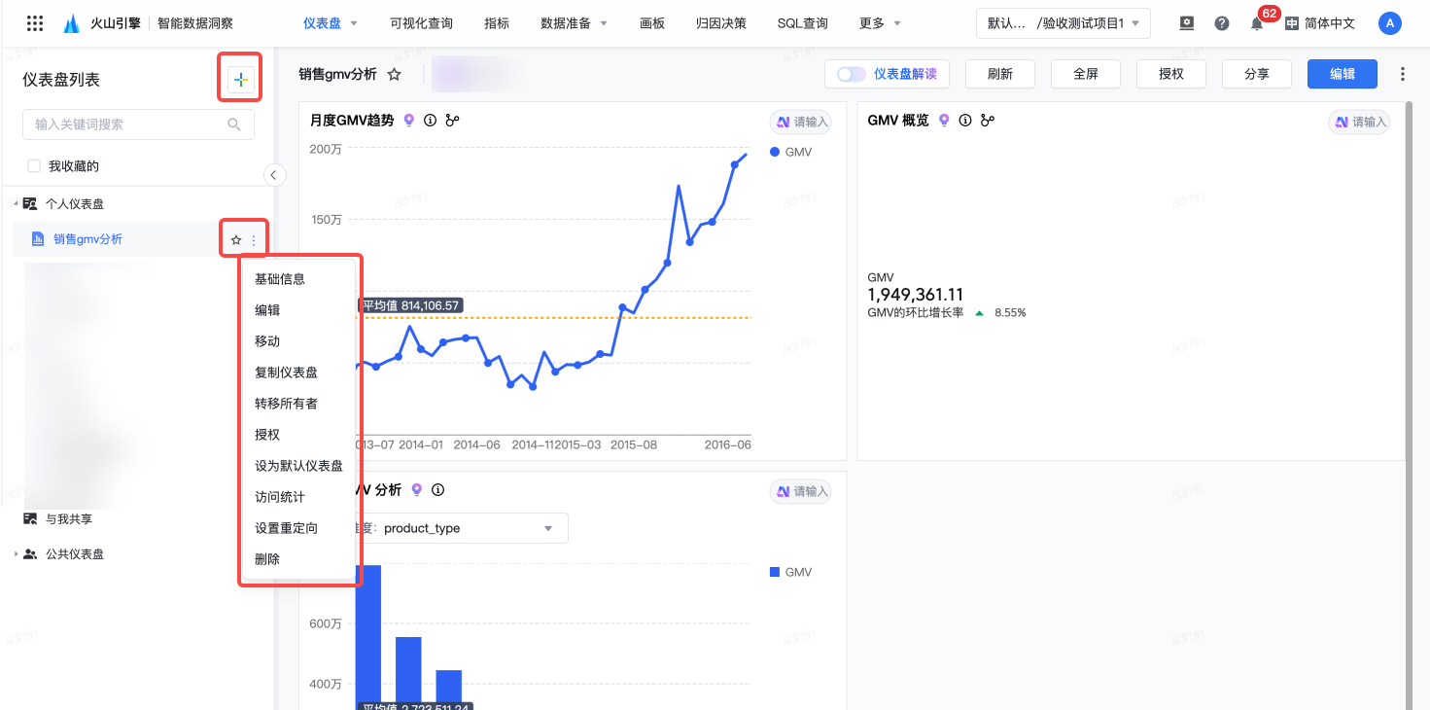Click the lightbulb insight icon beside 月度GMV趋势
The image size is (1430, 710).
(409, 121)
